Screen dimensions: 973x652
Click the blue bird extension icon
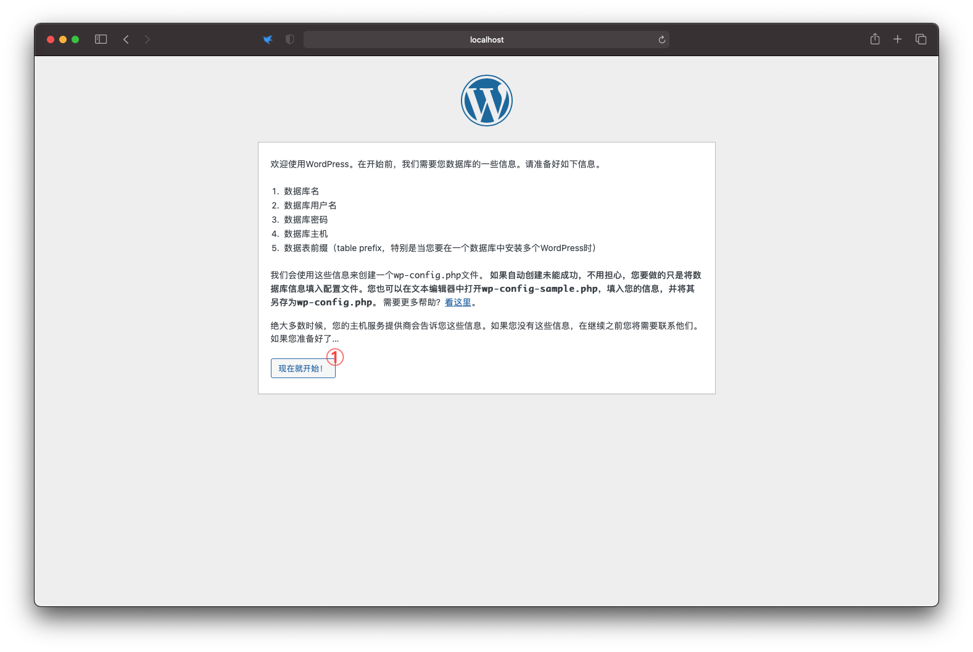click(268, 39)
